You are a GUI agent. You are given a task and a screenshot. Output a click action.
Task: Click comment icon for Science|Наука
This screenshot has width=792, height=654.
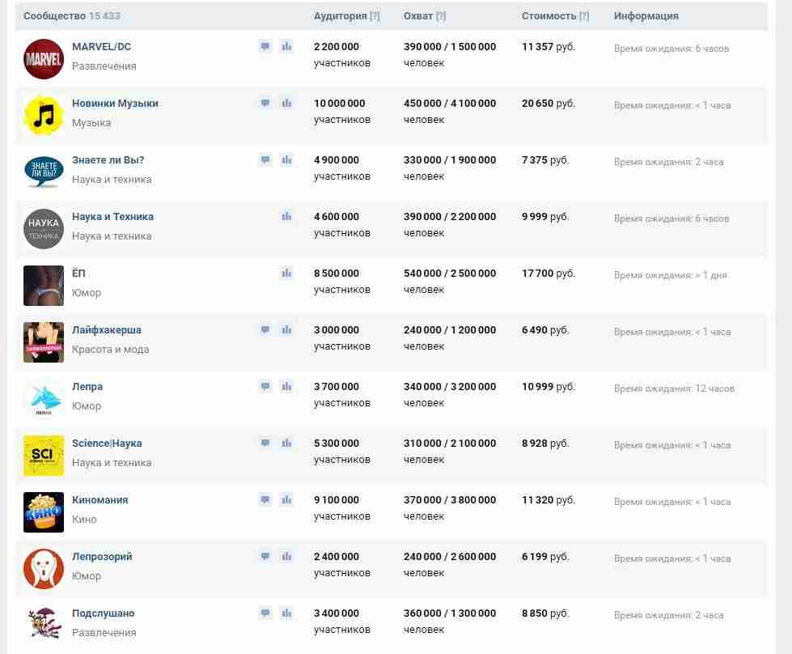[265, 443]
